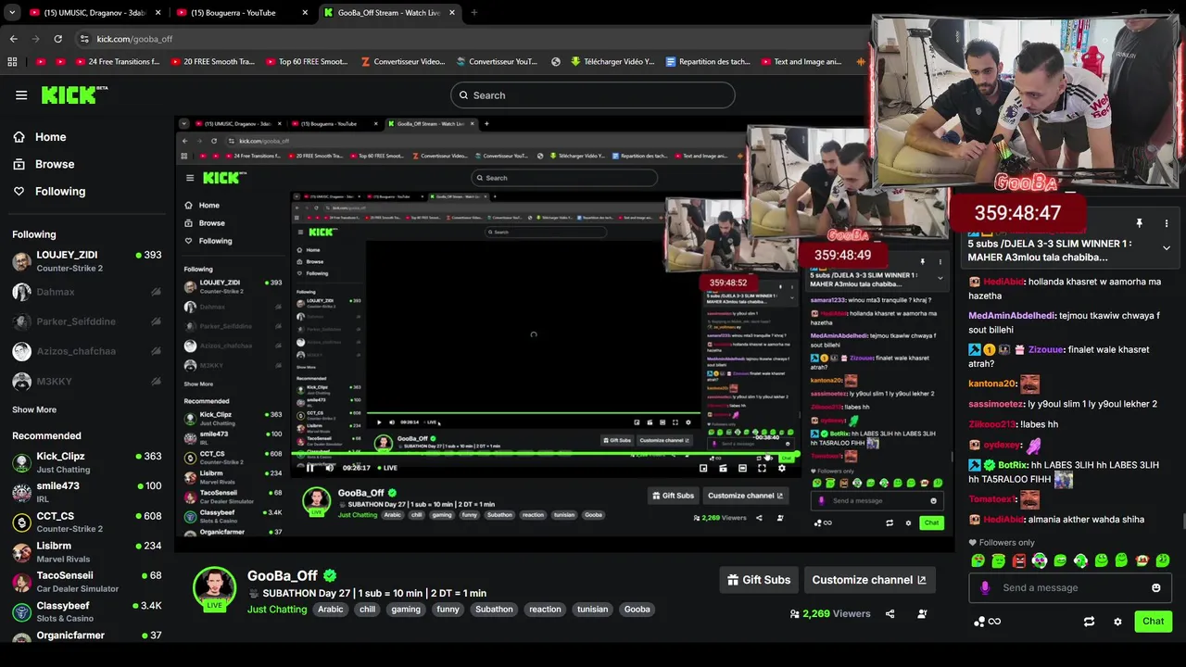Image resolution: width=1186 pixels, height=667 pixels.
Task: Click the reaction tag
Action: [x=545, y=610]
